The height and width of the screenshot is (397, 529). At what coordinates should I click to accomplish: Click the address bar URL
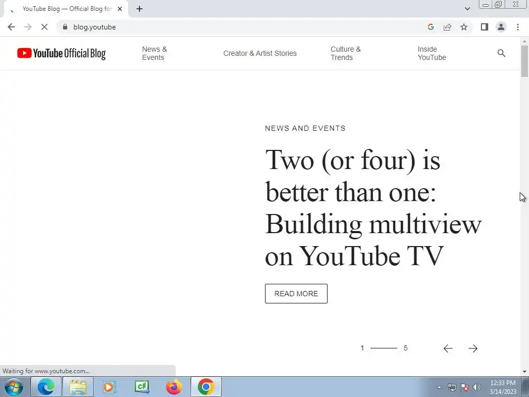coord(95,27)
